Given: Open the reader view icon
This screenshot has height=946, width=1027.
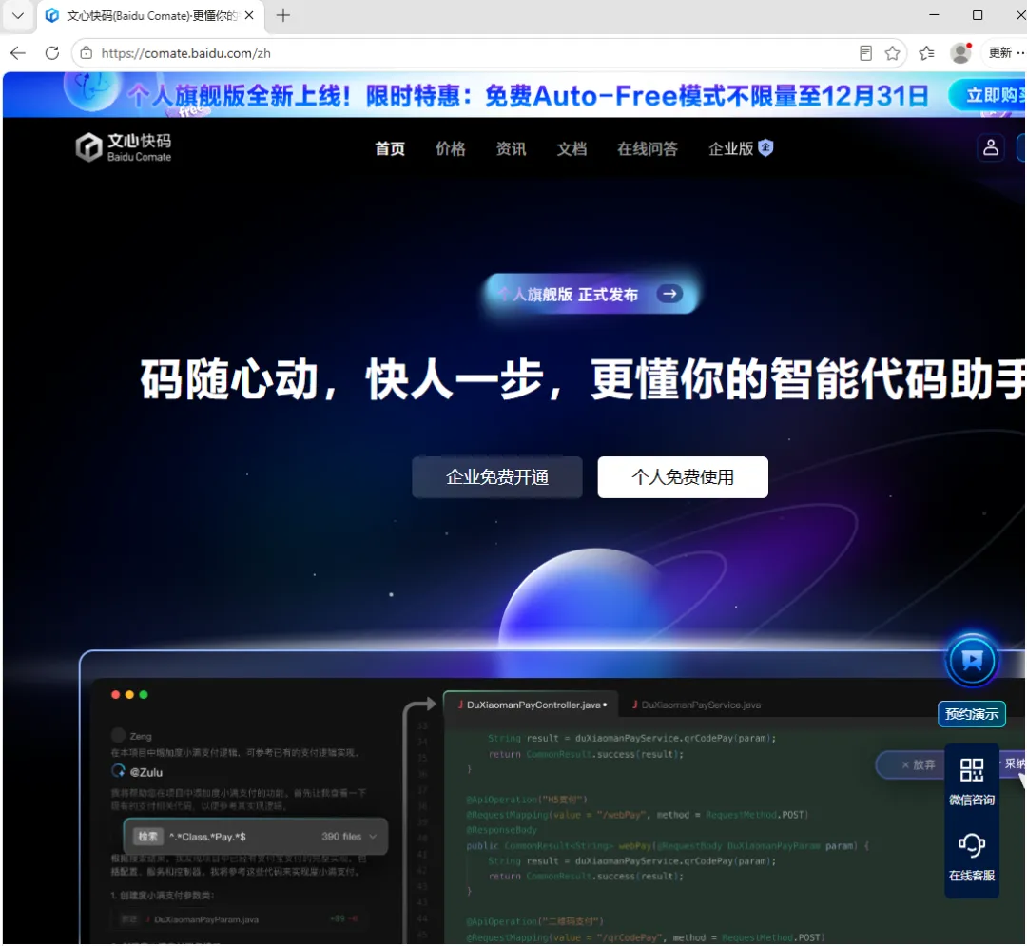Looking at the screenshot, I should tap(865, 53).
